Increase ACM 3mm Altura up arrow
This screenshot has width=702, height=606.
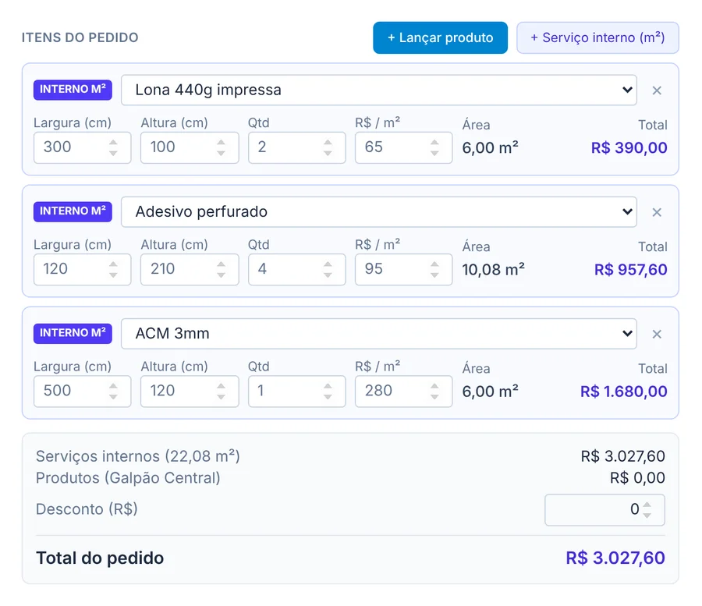(x=221, y=385)
